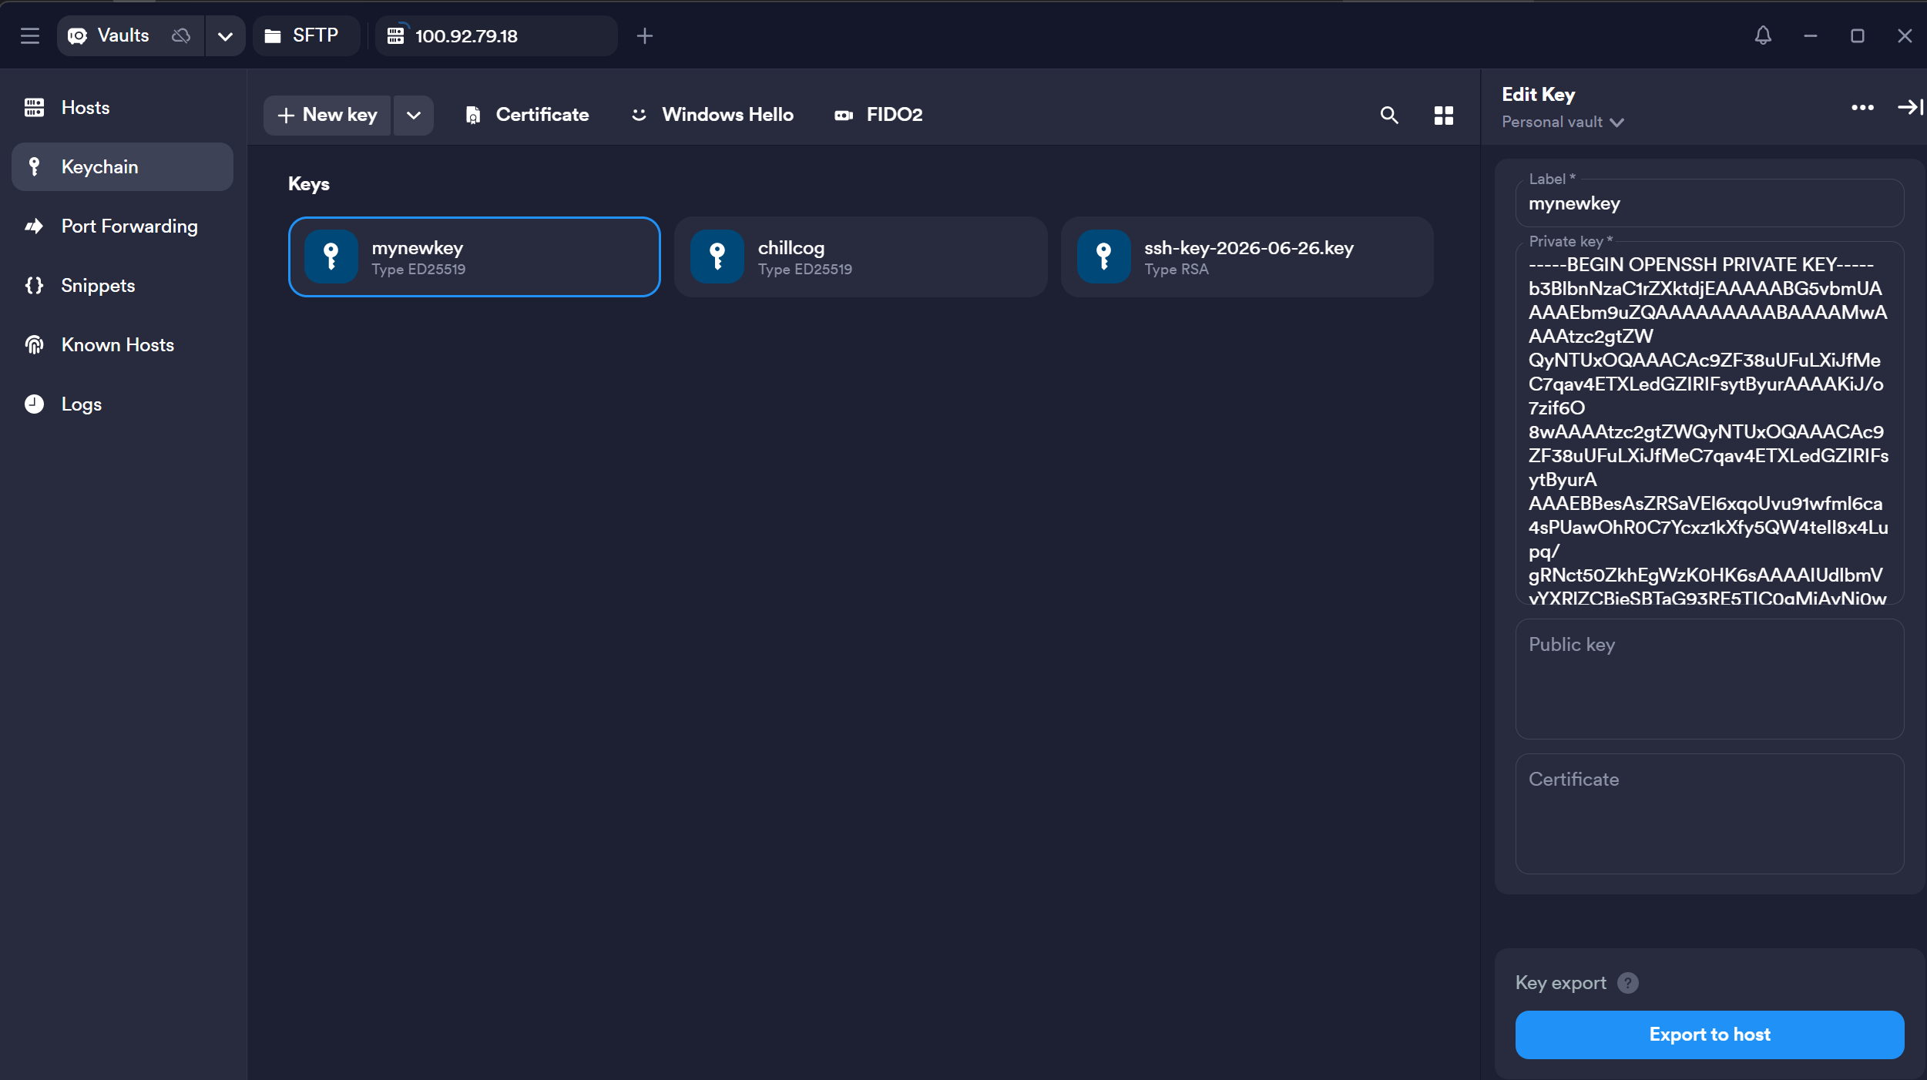Expand the Personal vault dropdown
The image size is (1927, 1080).
(1563, 122)
